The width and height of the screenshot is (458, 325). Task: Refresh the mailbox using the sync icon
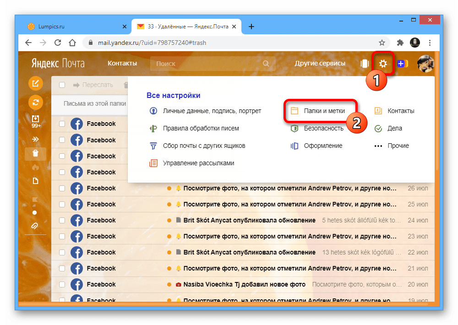pyautogui.click(x=36, y=102)
